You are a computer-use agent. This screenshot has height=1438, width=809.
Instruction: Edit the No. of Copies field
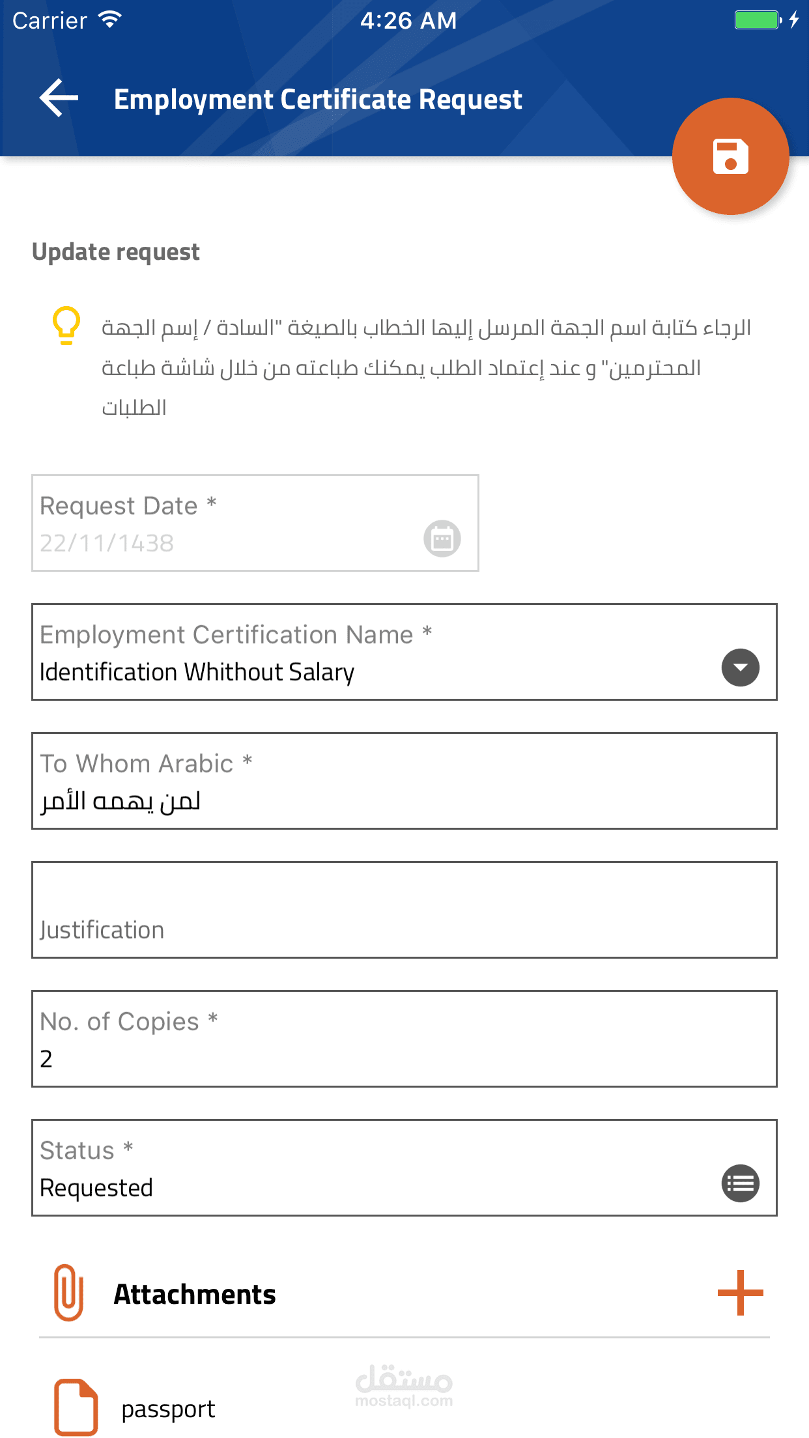[404, 1039]
